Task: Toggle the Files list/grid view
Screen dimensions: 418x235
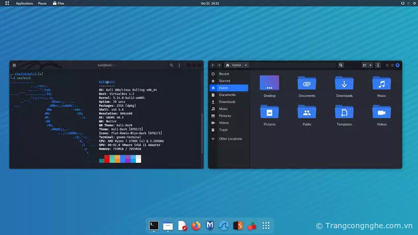Action: click(x=365, y=65)
